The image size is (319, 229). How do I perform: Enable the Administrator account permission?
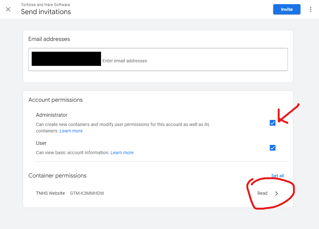click(272, 122)
